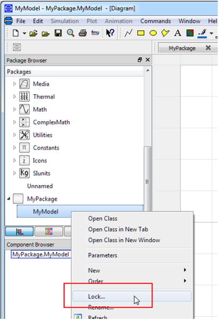219x321 pixels.
Task: Expand the SIunits package
Action: 14,173
